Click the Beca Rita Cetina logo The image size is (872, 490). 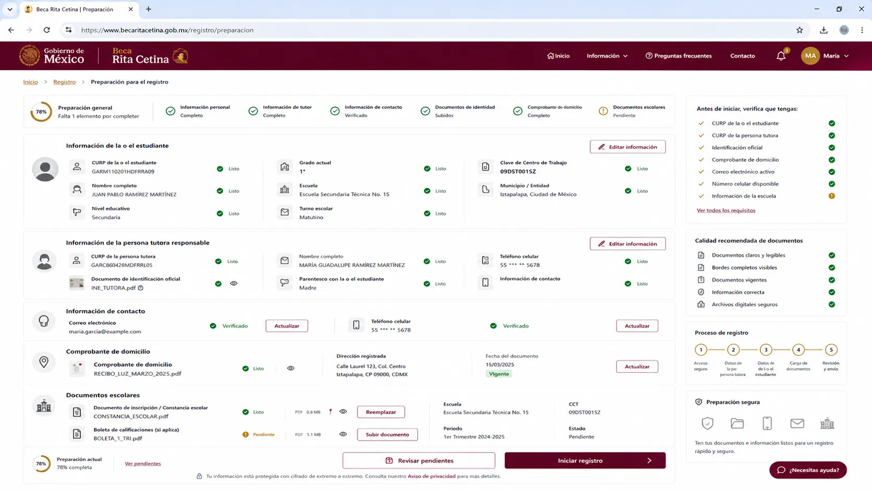point(150,56)
